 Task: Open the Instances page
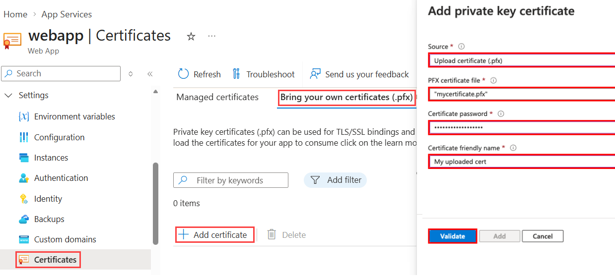coord(51,158)
